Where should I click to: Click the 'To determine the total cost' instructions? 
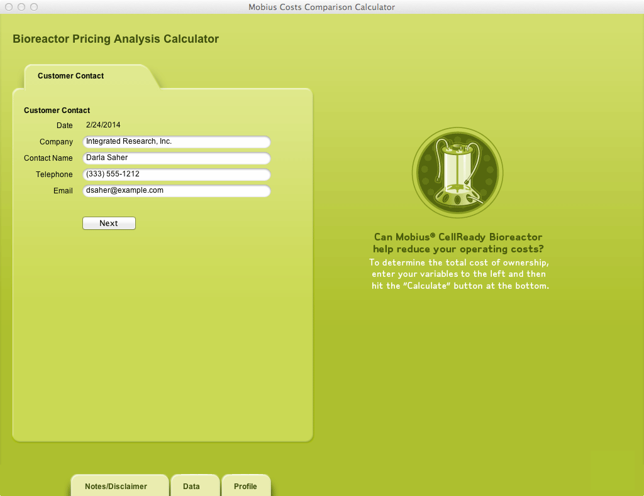click(459, 274)
